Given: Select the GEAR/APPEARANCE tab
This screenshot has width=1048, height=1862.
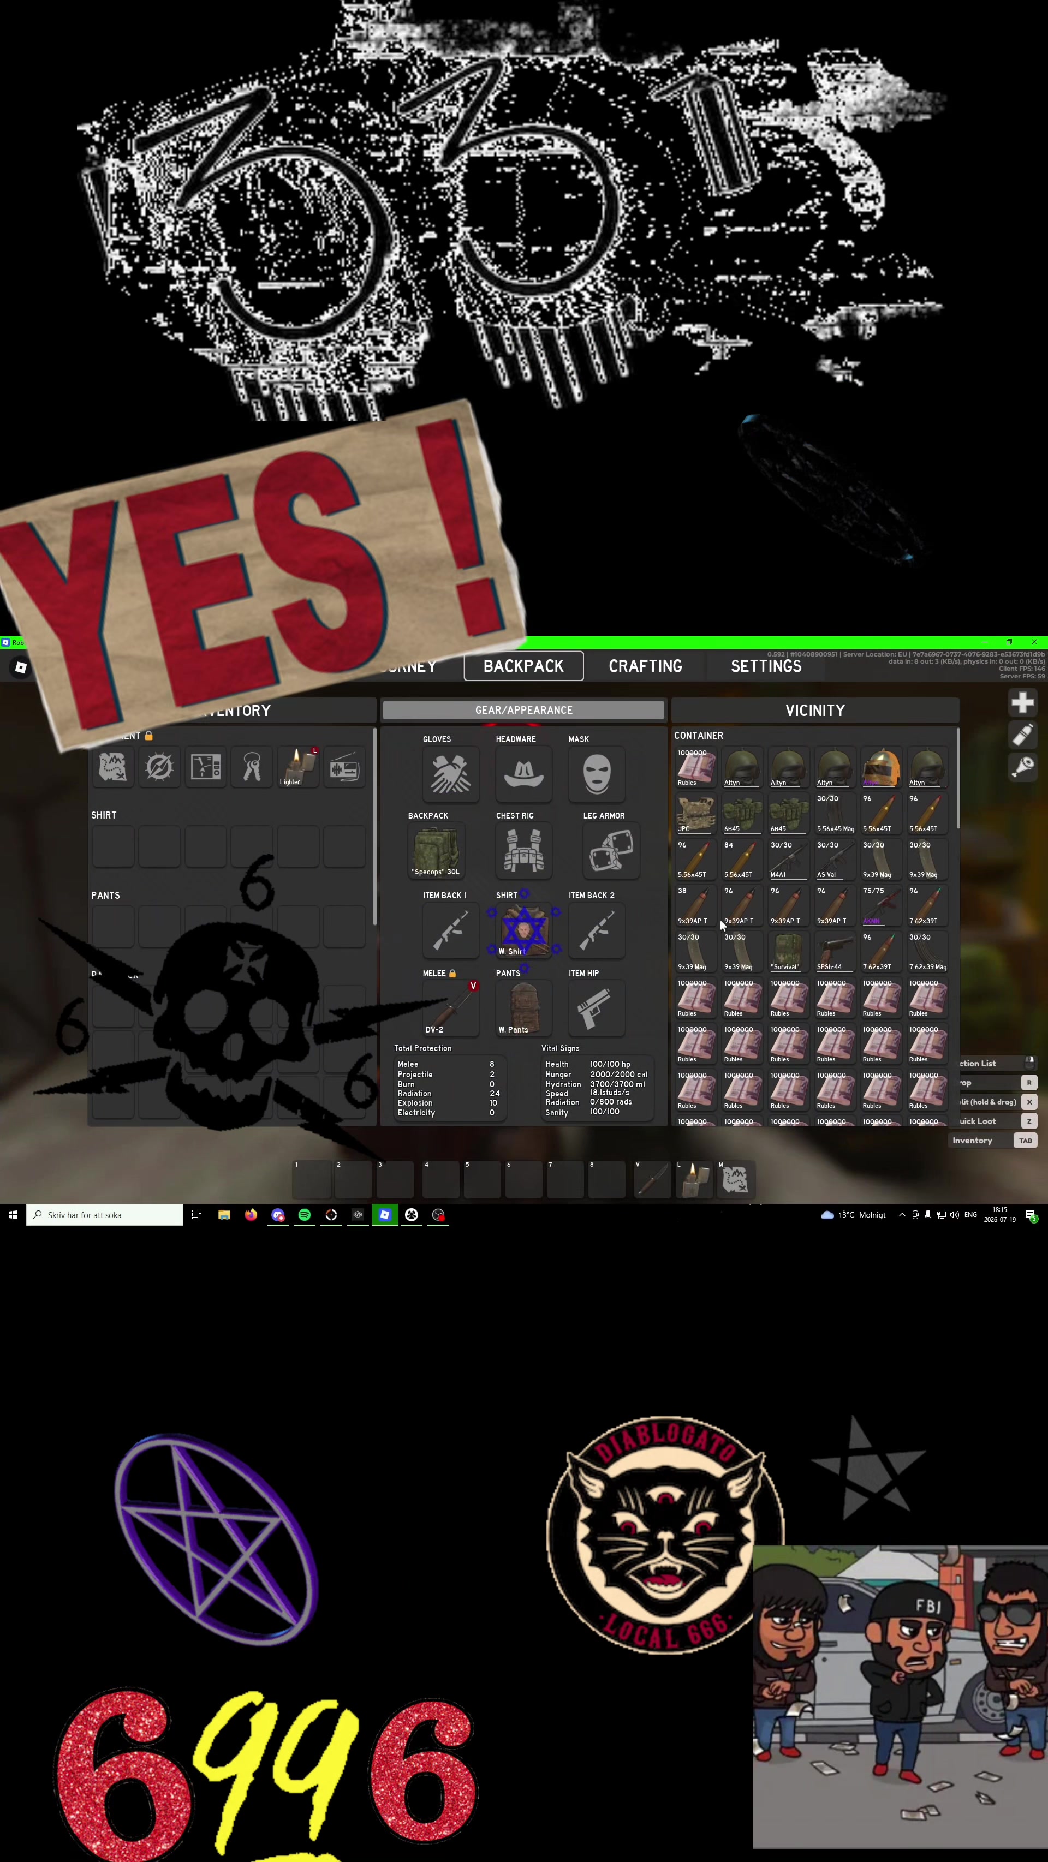Looking at the screenshot, I should click(x=523, y=710).
